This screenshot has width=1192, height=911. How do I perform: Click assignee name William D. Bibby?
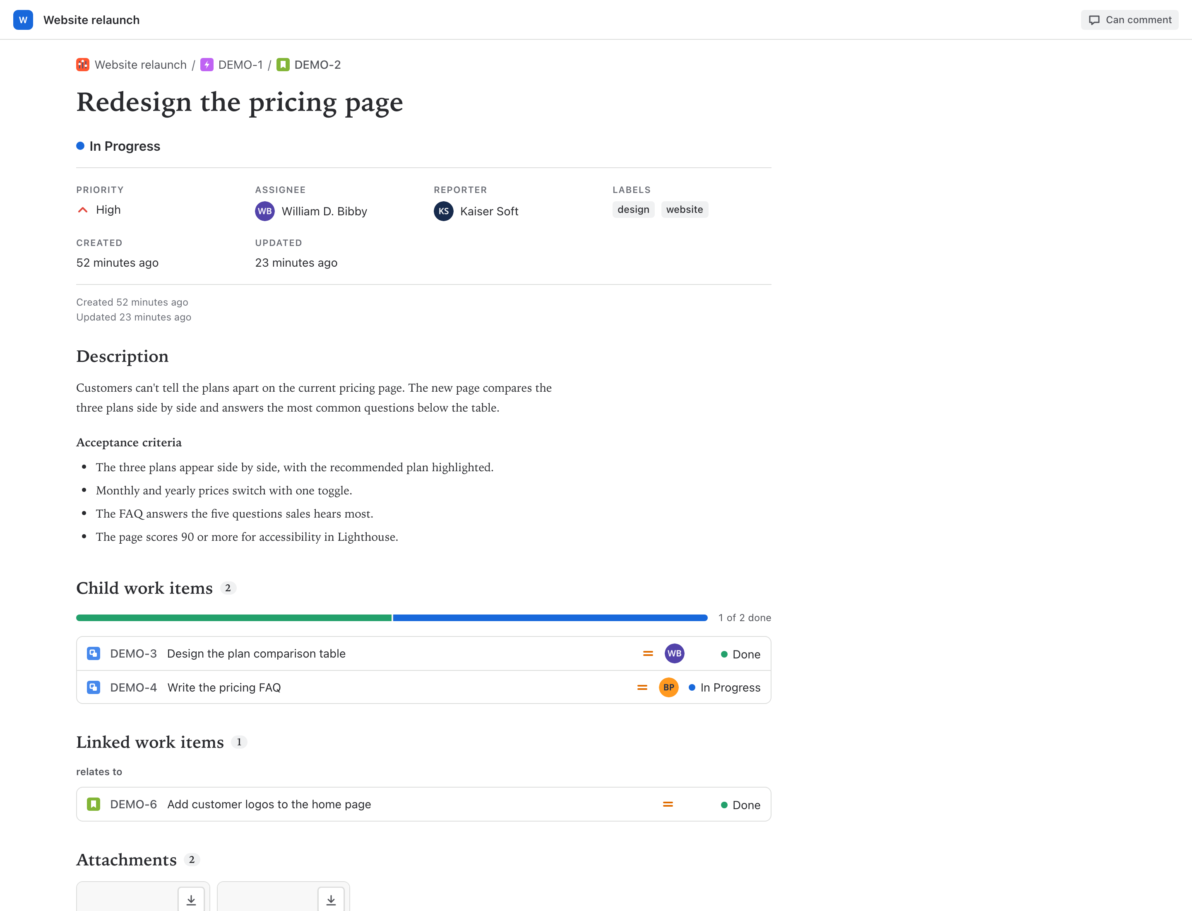pyautogui.click(x=324, y=212)
